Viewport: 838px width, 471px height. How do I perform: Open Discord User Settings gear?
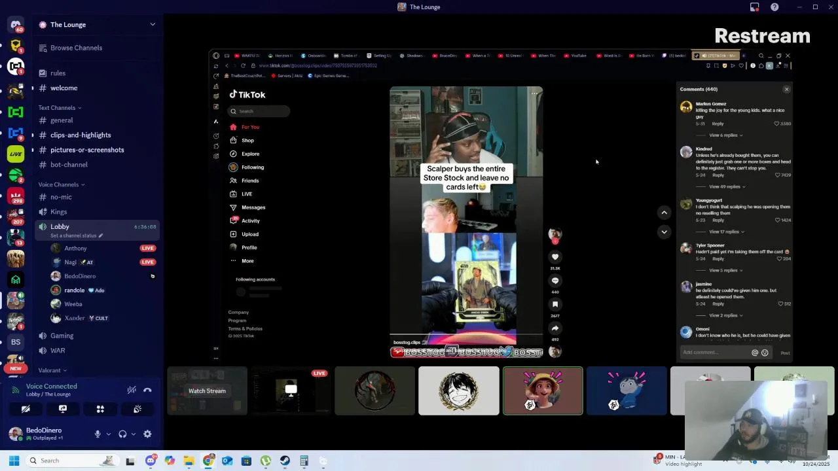[x=147, y=434]
